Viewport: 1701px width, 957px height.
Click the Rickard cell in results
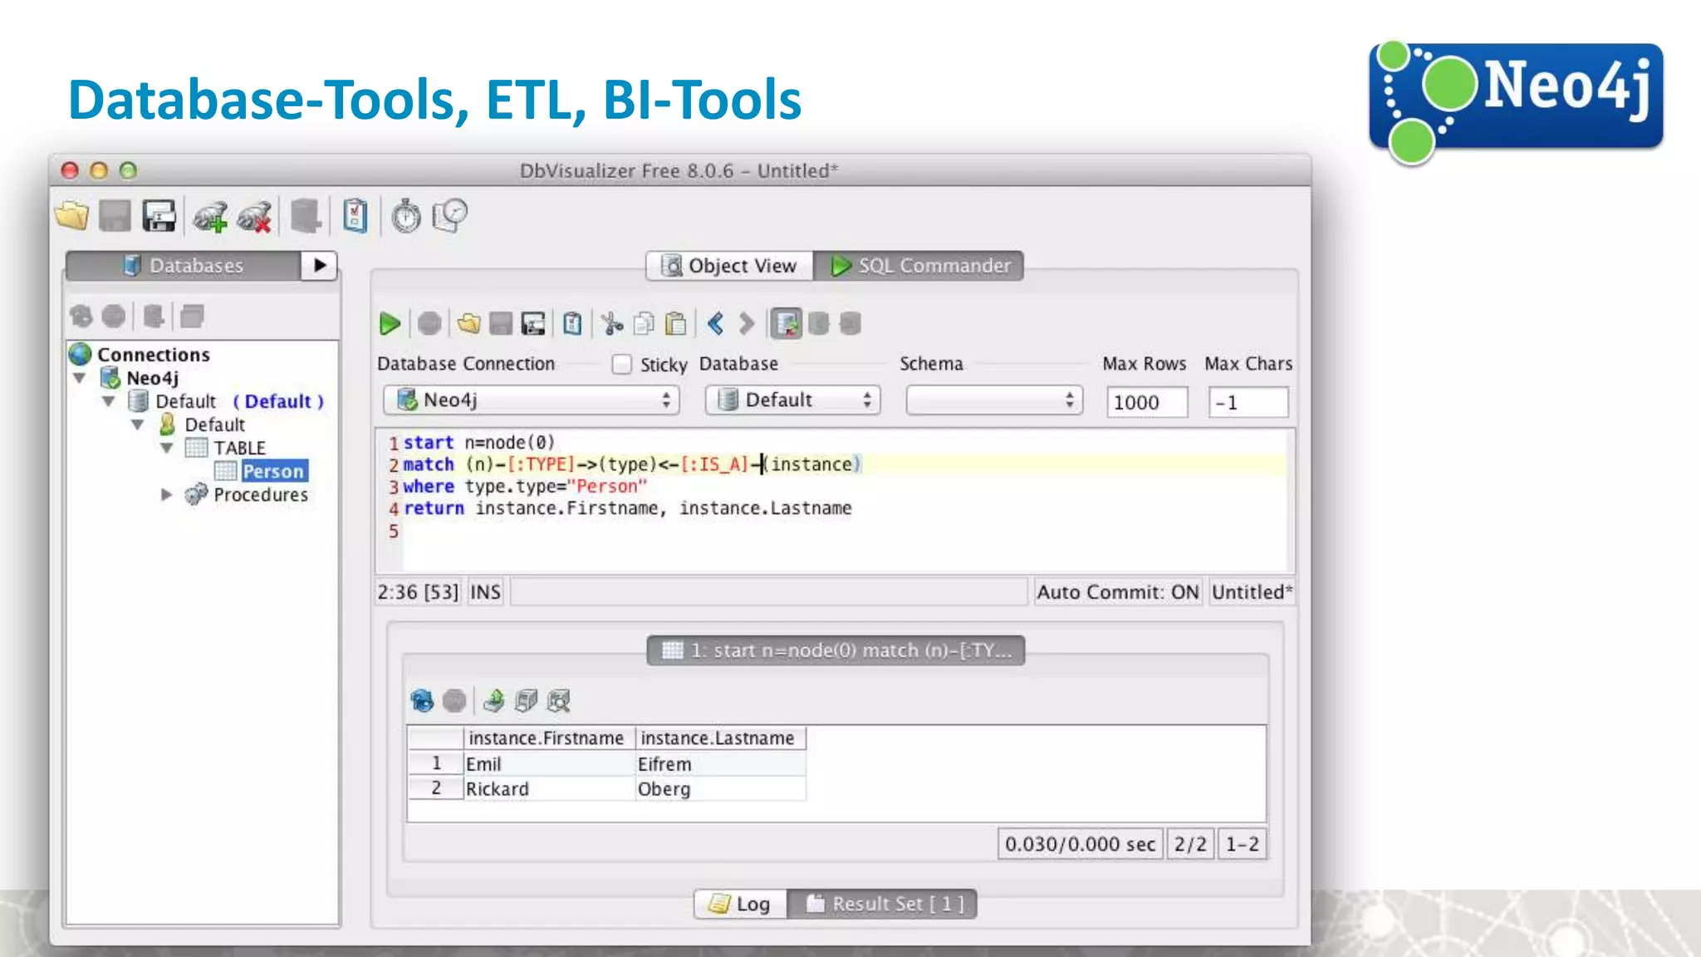(x=549, y=789)
